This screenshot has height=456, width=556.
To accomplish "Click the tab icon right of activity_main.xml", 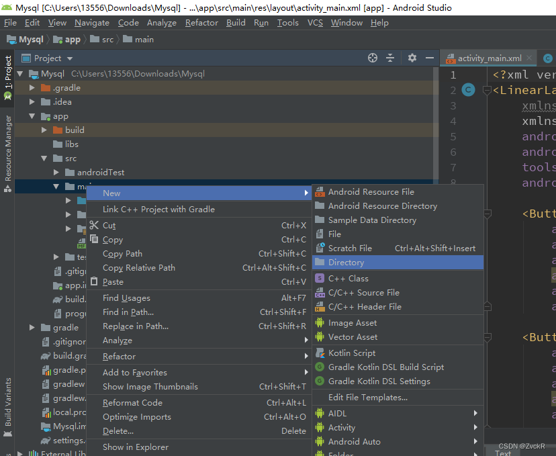I will (548, 58).
